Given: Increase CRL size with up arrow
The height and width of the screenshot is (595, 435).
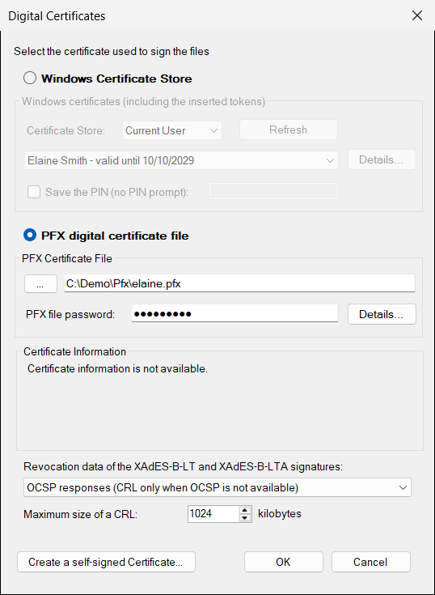Looking at the screenshot, I should 245,510.
